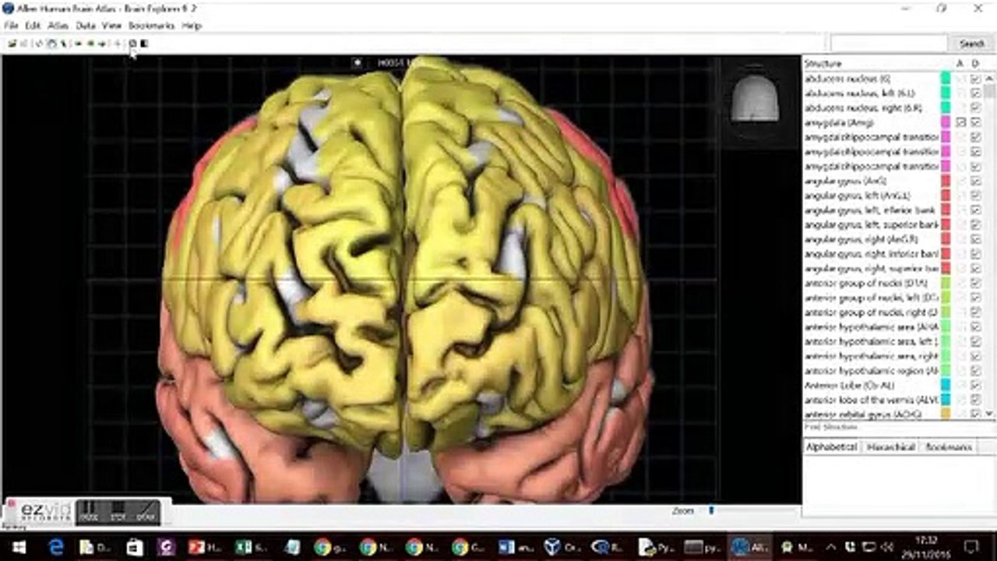Select 'abducens nucleus, left' row
This screenshot has width=997, height=561.
(x=894, y=93)
